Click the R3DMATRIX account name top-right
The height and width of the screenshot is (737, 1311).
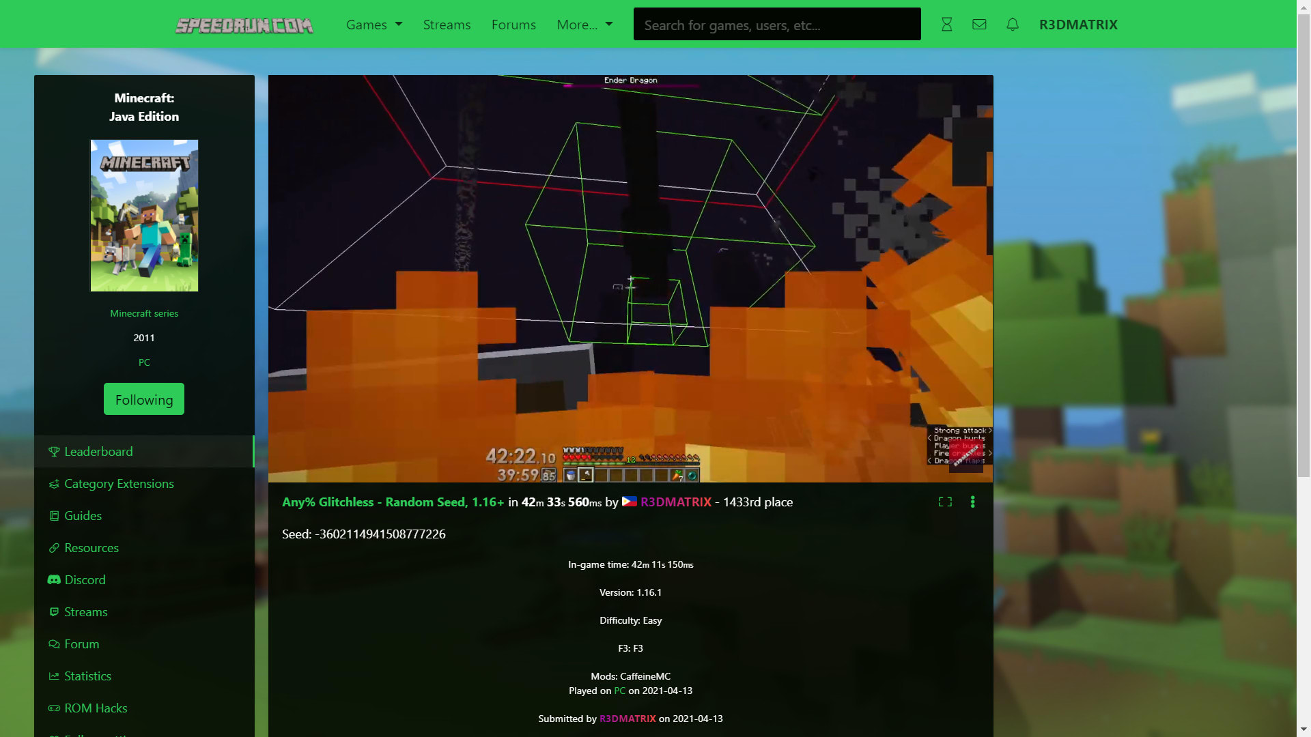coord(1077,25)
